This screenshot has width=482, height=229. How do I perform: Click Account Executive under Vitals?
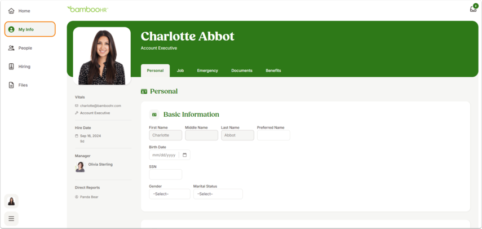95,113
